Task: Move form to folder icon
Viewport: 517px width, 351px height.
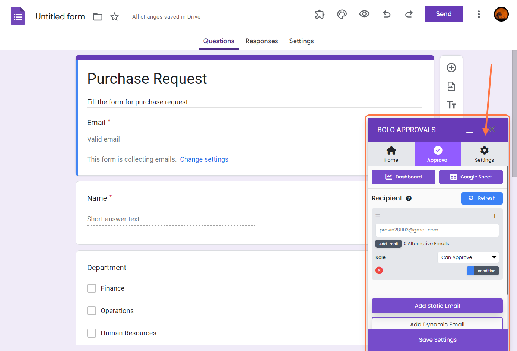Action: pos(98,17)
